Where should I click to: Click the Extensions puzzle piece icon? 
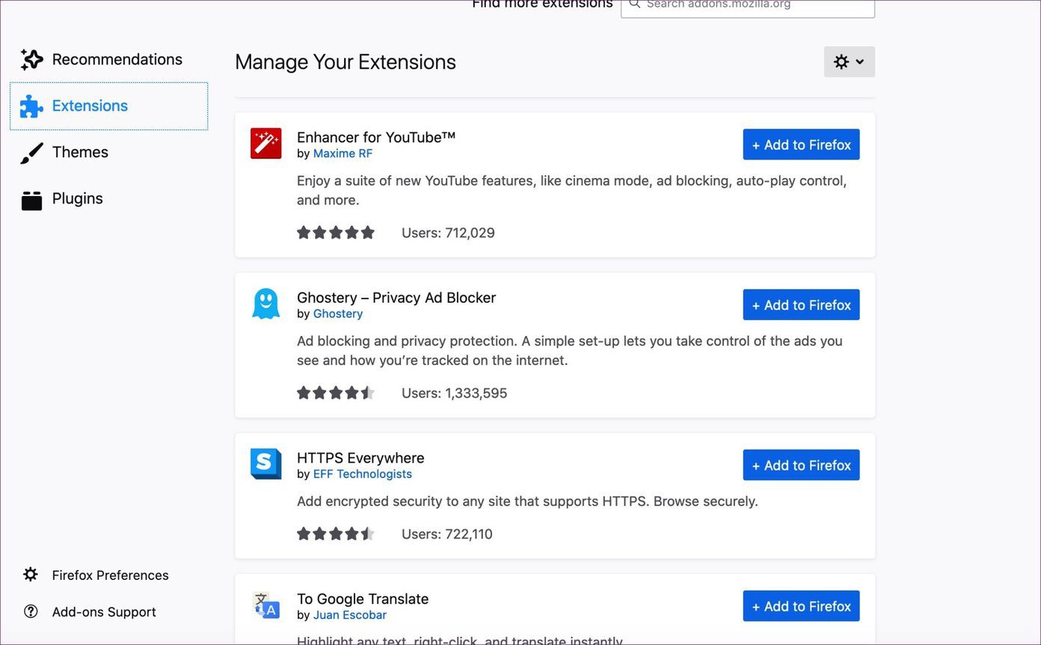tap(31, 106)
